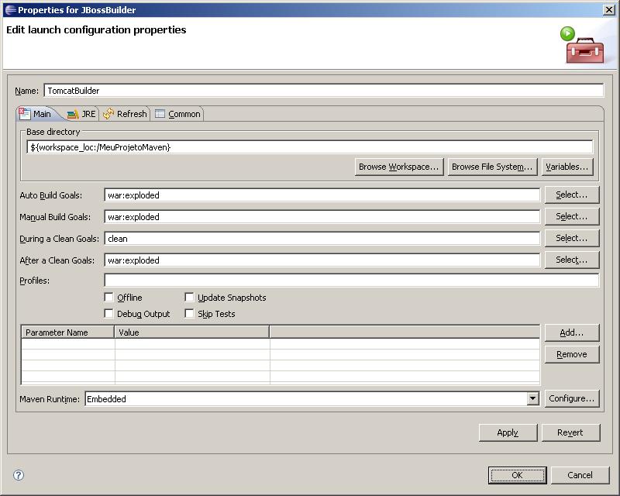The width and height of the screenshot is (620, 496).
Task: Check the Skip Tests option
Action: pos(189,314)
